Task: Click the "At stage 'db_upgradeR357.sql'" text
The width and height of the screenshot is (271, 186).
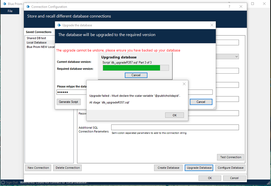Action: pos(109,102)
